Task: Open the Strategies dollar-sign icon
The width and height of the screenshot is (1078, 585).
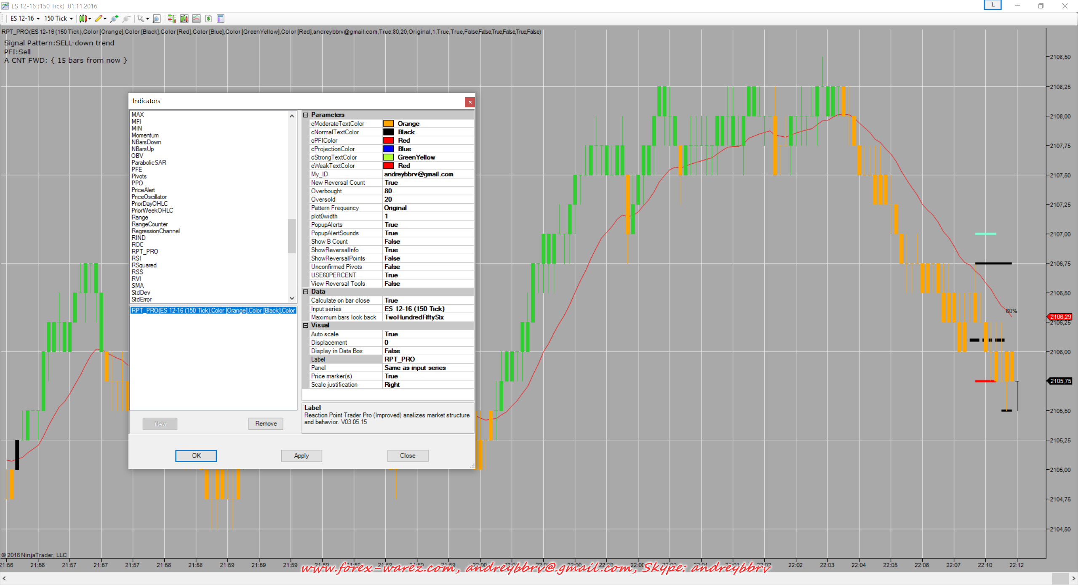Action: pyautogui.click(x=208, y=19)
